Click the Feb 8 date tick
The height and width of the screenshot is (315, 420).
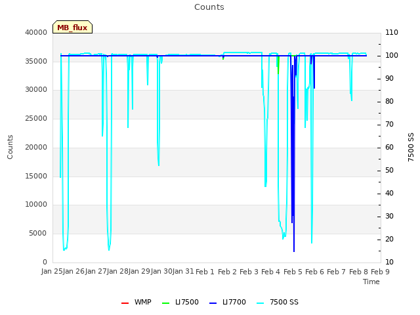358,272
